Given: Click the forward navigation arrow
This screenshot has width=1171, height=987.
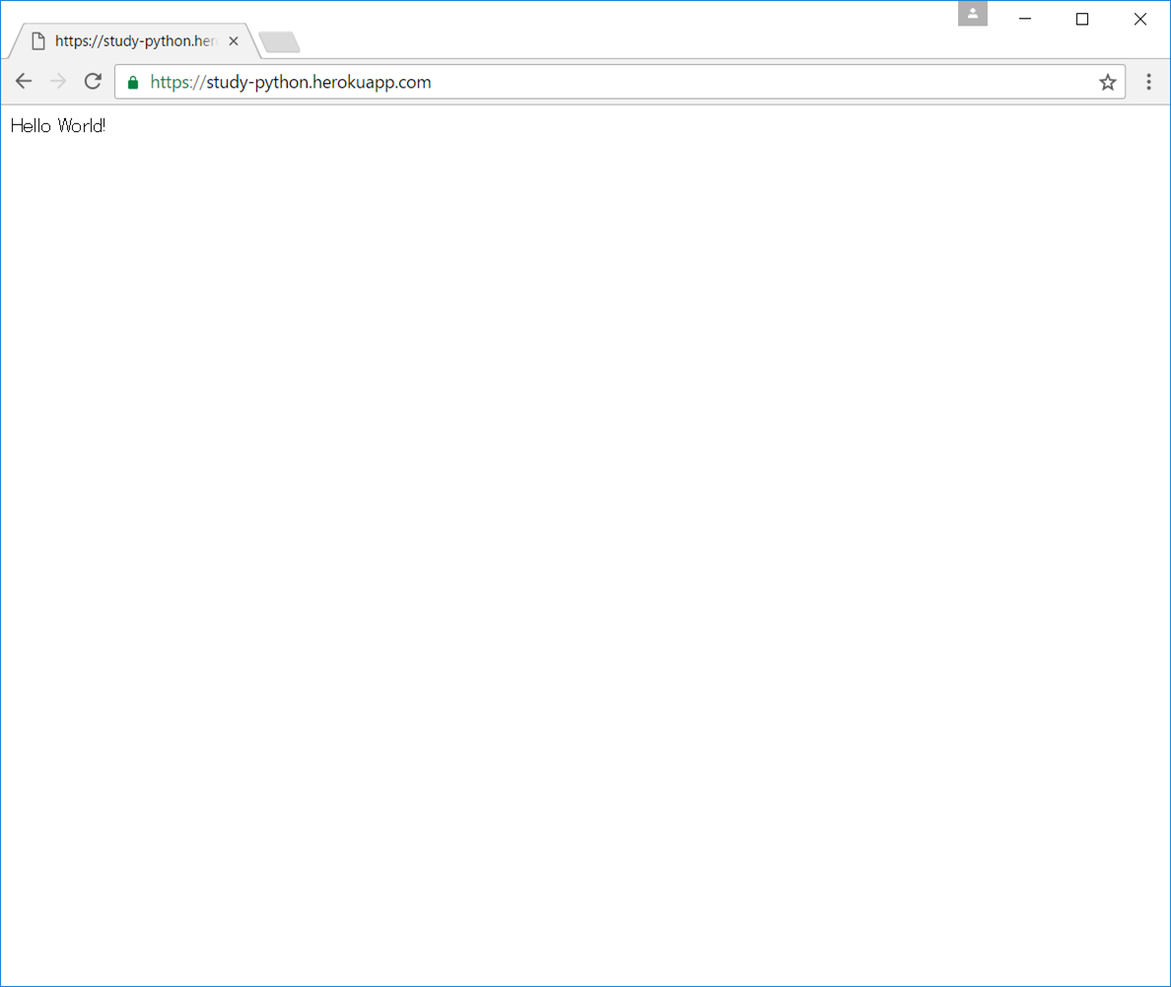Looking at the screenshot, I should tap(58, 82).
